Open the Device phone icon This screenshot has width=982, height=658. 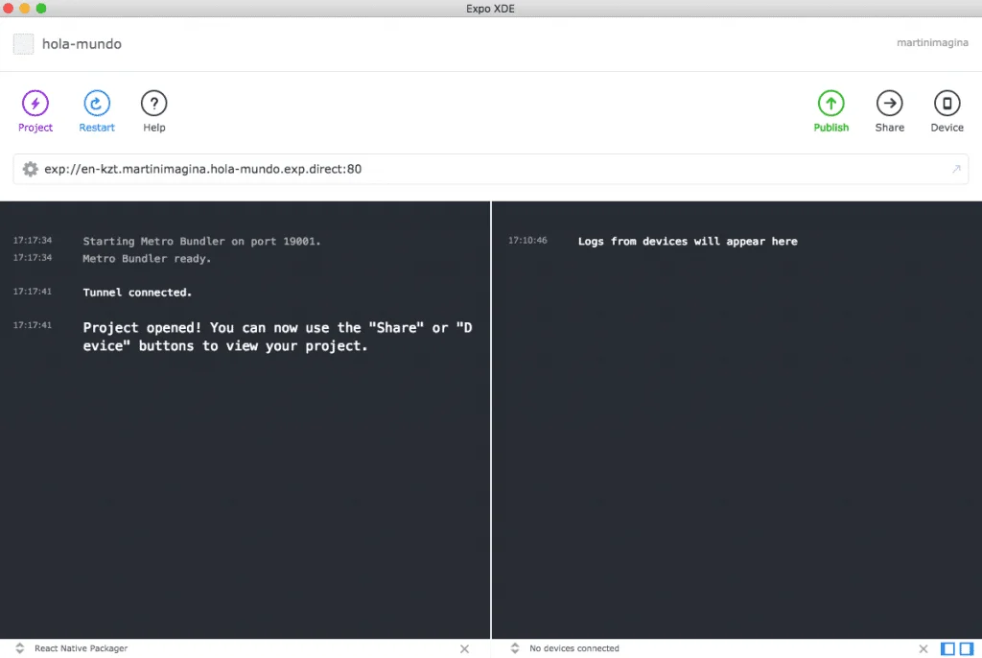947,104
